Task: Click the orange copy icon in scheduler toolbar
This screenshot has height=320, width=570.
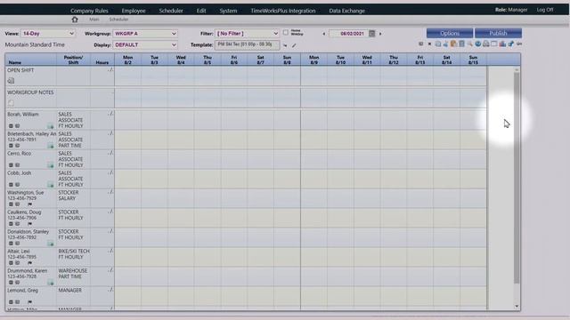Action: tap(453, 44)
